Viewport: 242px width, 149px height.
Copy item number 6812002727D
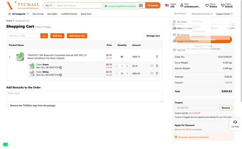tap(61, 75)
